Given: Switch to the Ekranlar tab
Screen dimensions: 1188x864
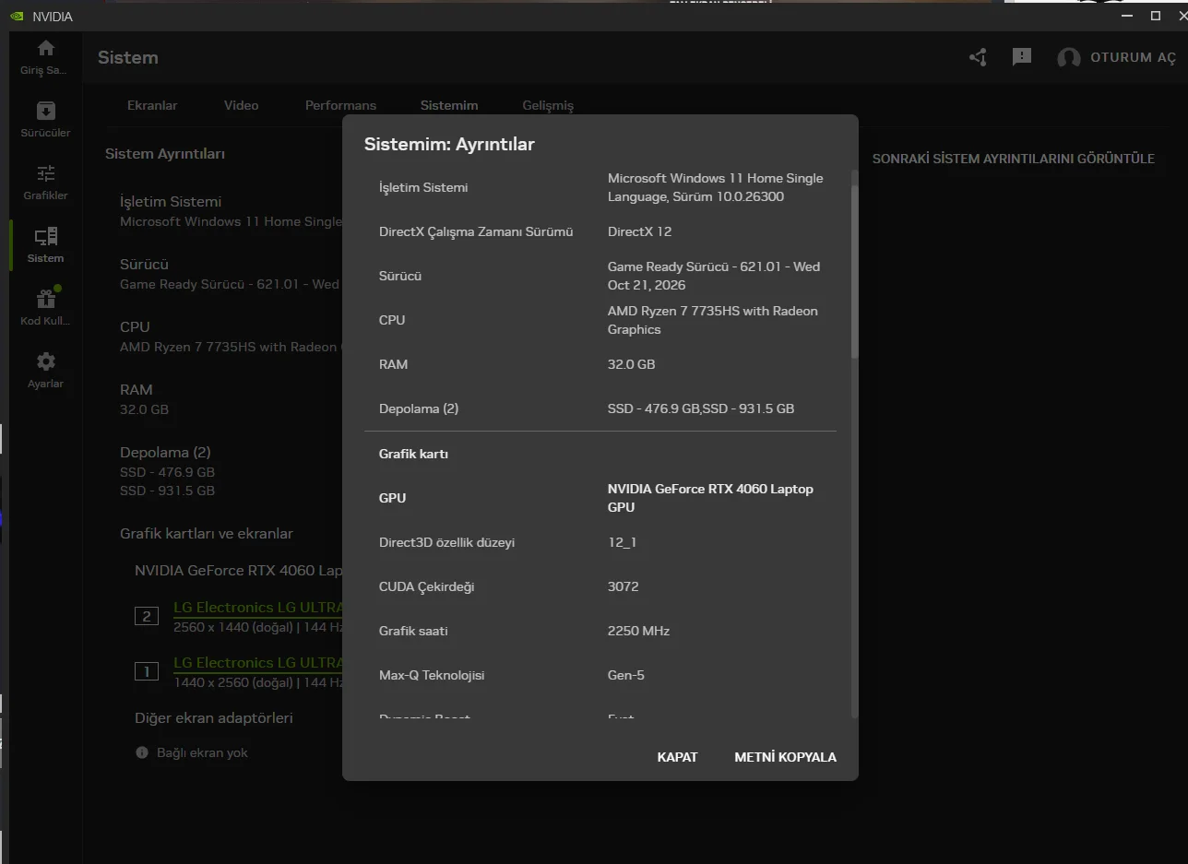Looking at the screenshot, I should point(152,105).
